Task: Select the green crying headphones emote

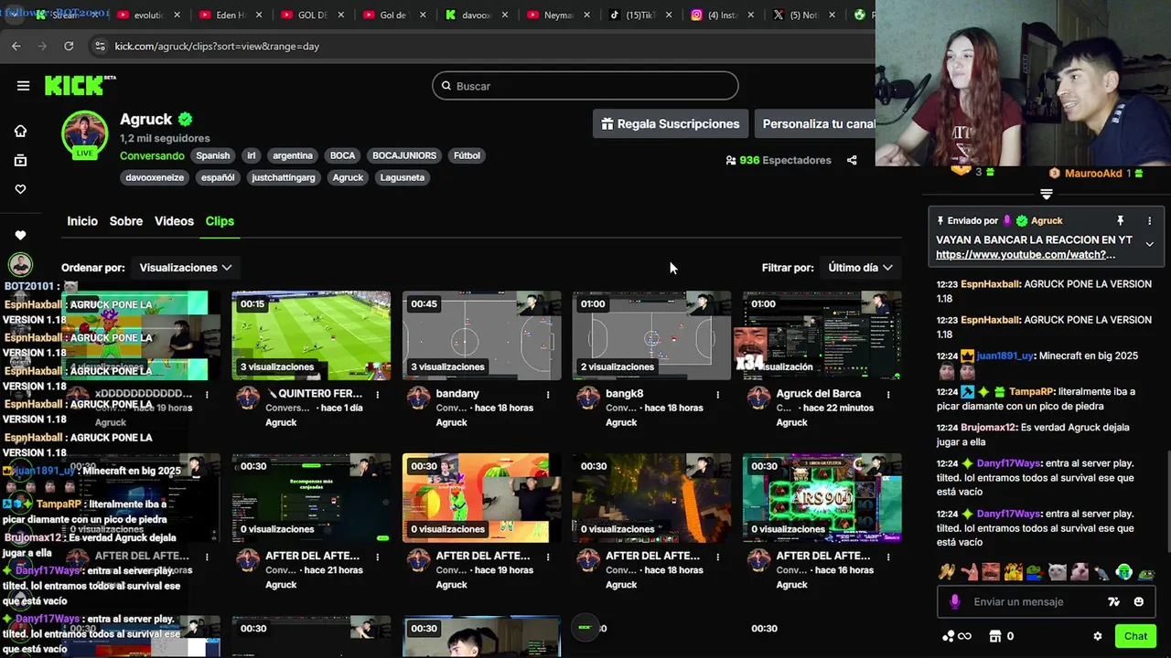Action: 1124,572
